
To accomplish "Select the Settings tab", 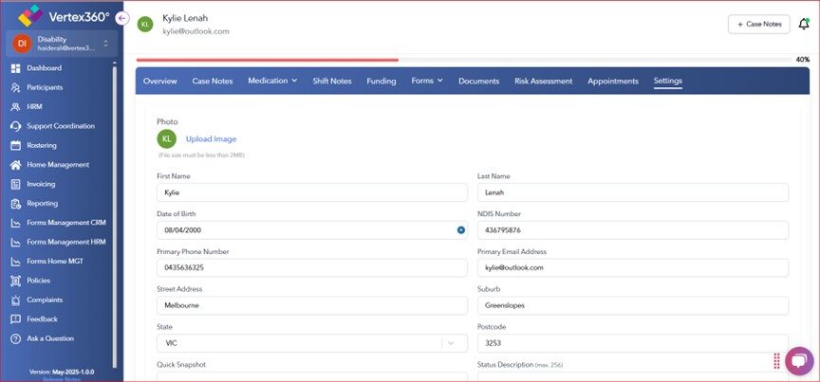I will [x=668, y=81].
